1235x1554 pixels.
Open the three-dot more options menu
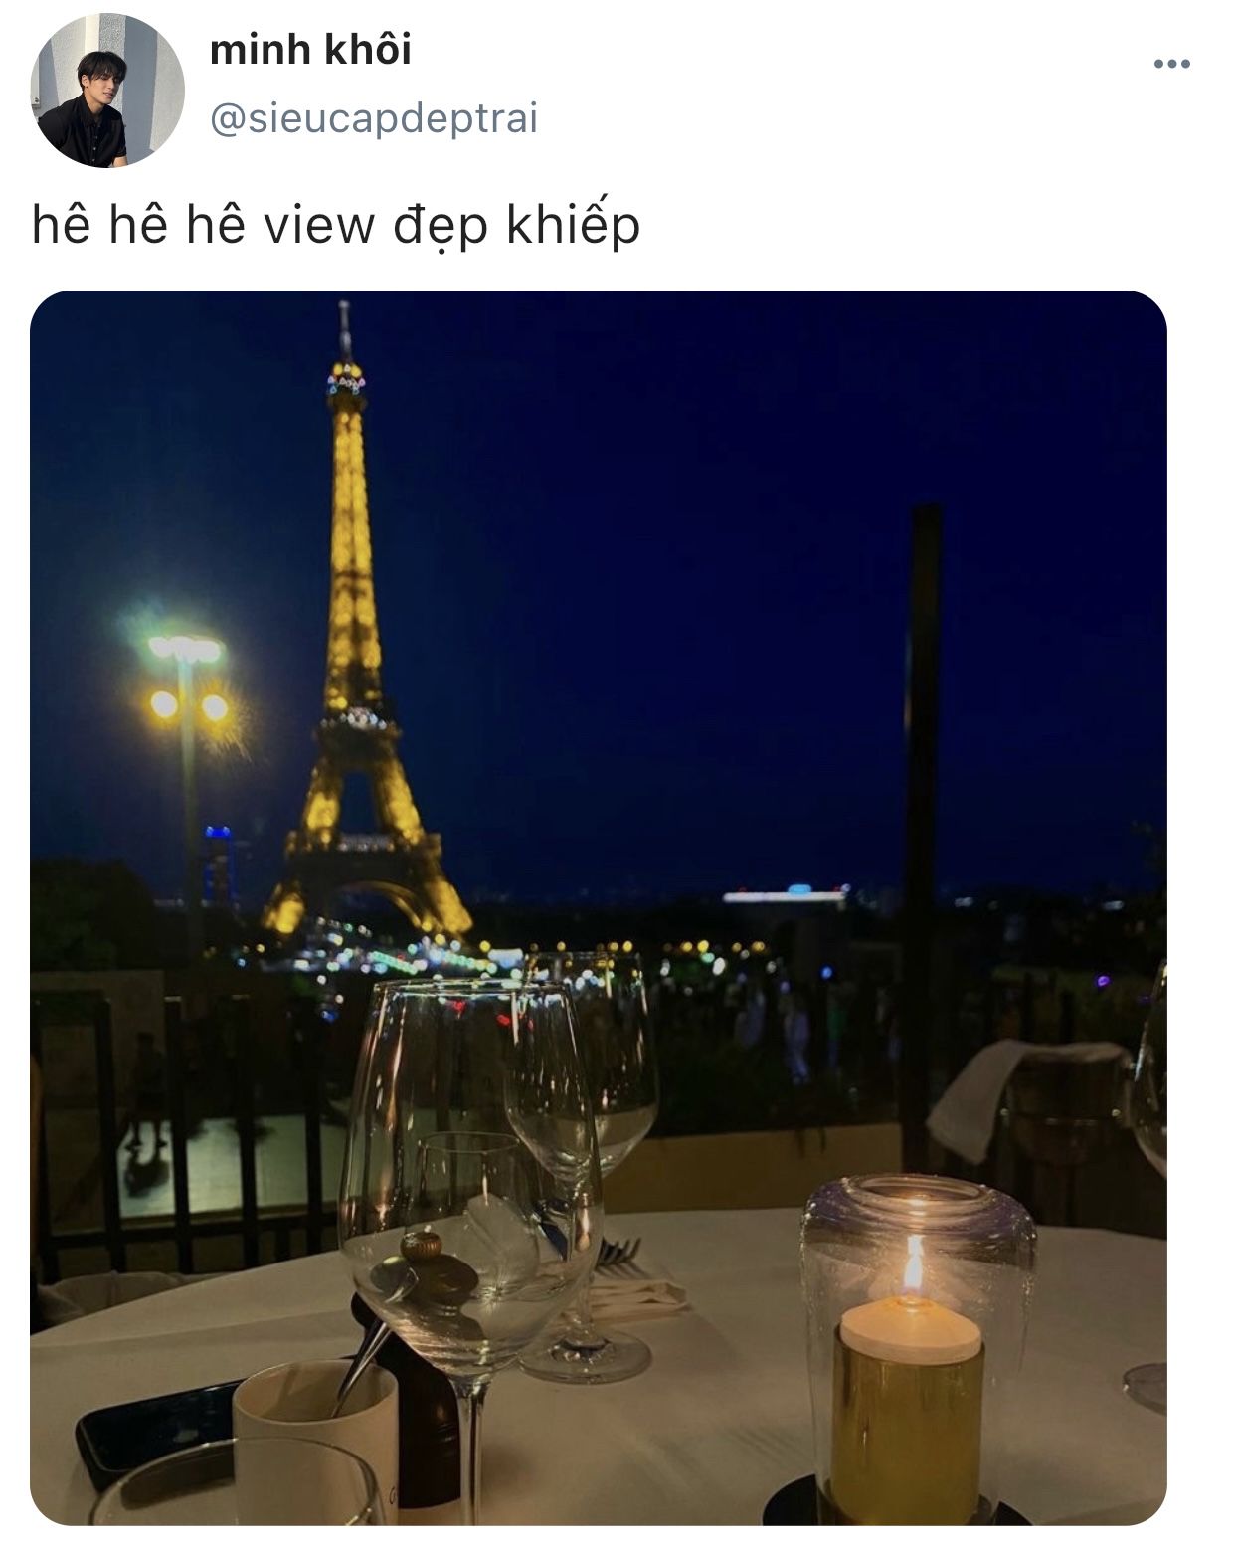point(1171,65)
